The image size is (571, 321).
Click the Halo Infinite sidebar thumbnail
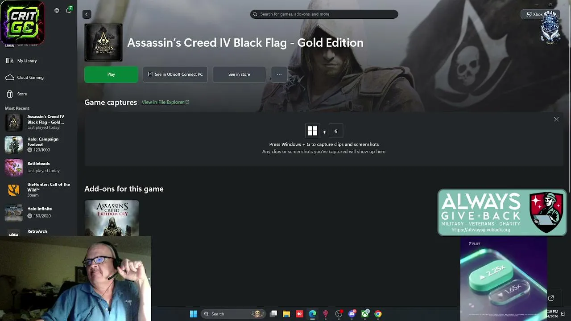(14, 212)
